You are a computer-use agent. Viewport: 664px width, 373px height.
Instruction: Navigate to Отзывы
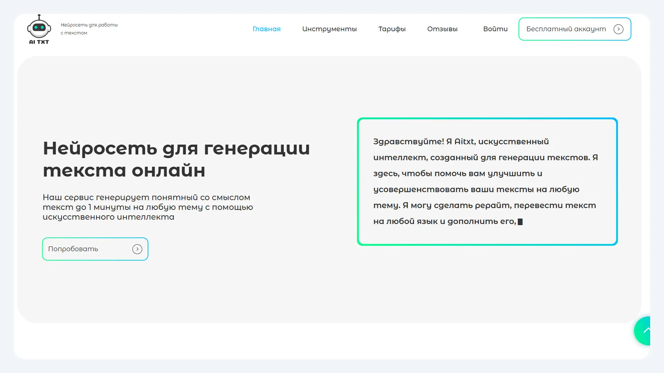click(x=442, y=29)
